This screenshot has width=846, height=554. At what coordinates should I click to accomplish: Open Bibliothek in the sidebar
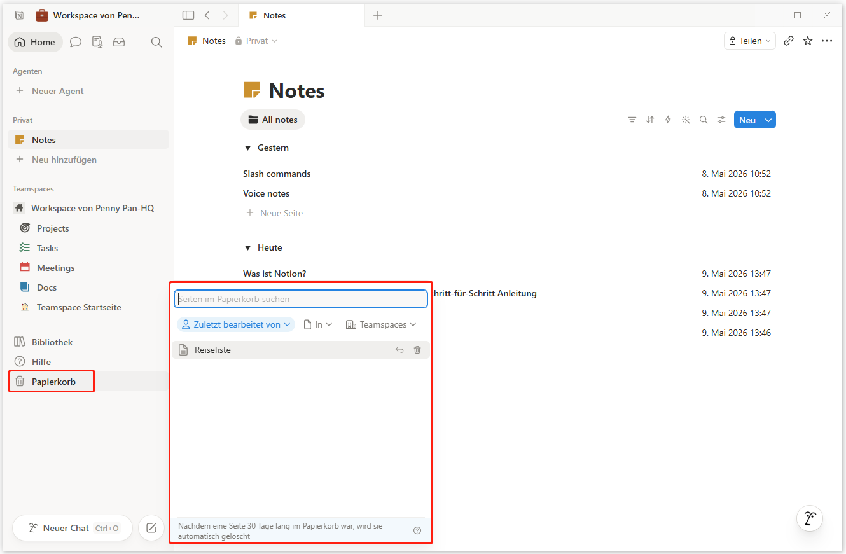tap(88, 342)
